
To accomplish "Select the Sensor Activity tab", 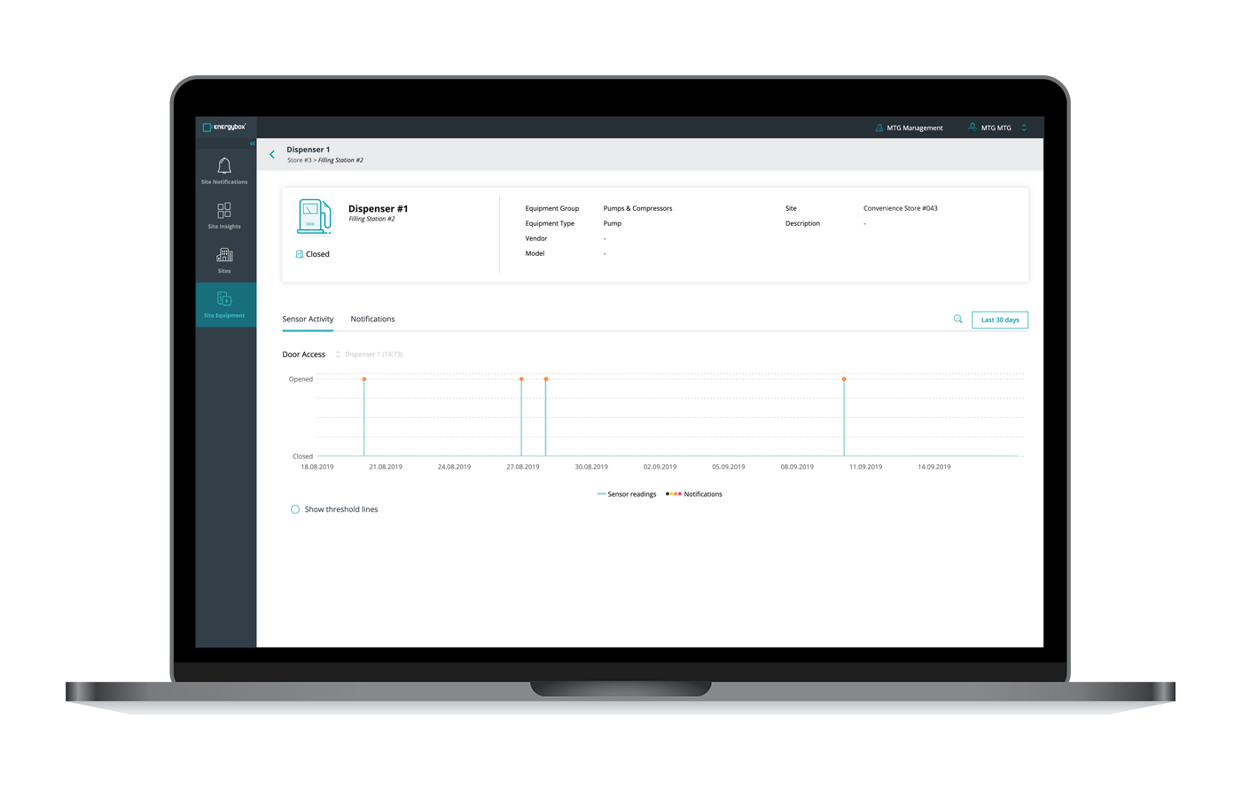I will 307,319.
